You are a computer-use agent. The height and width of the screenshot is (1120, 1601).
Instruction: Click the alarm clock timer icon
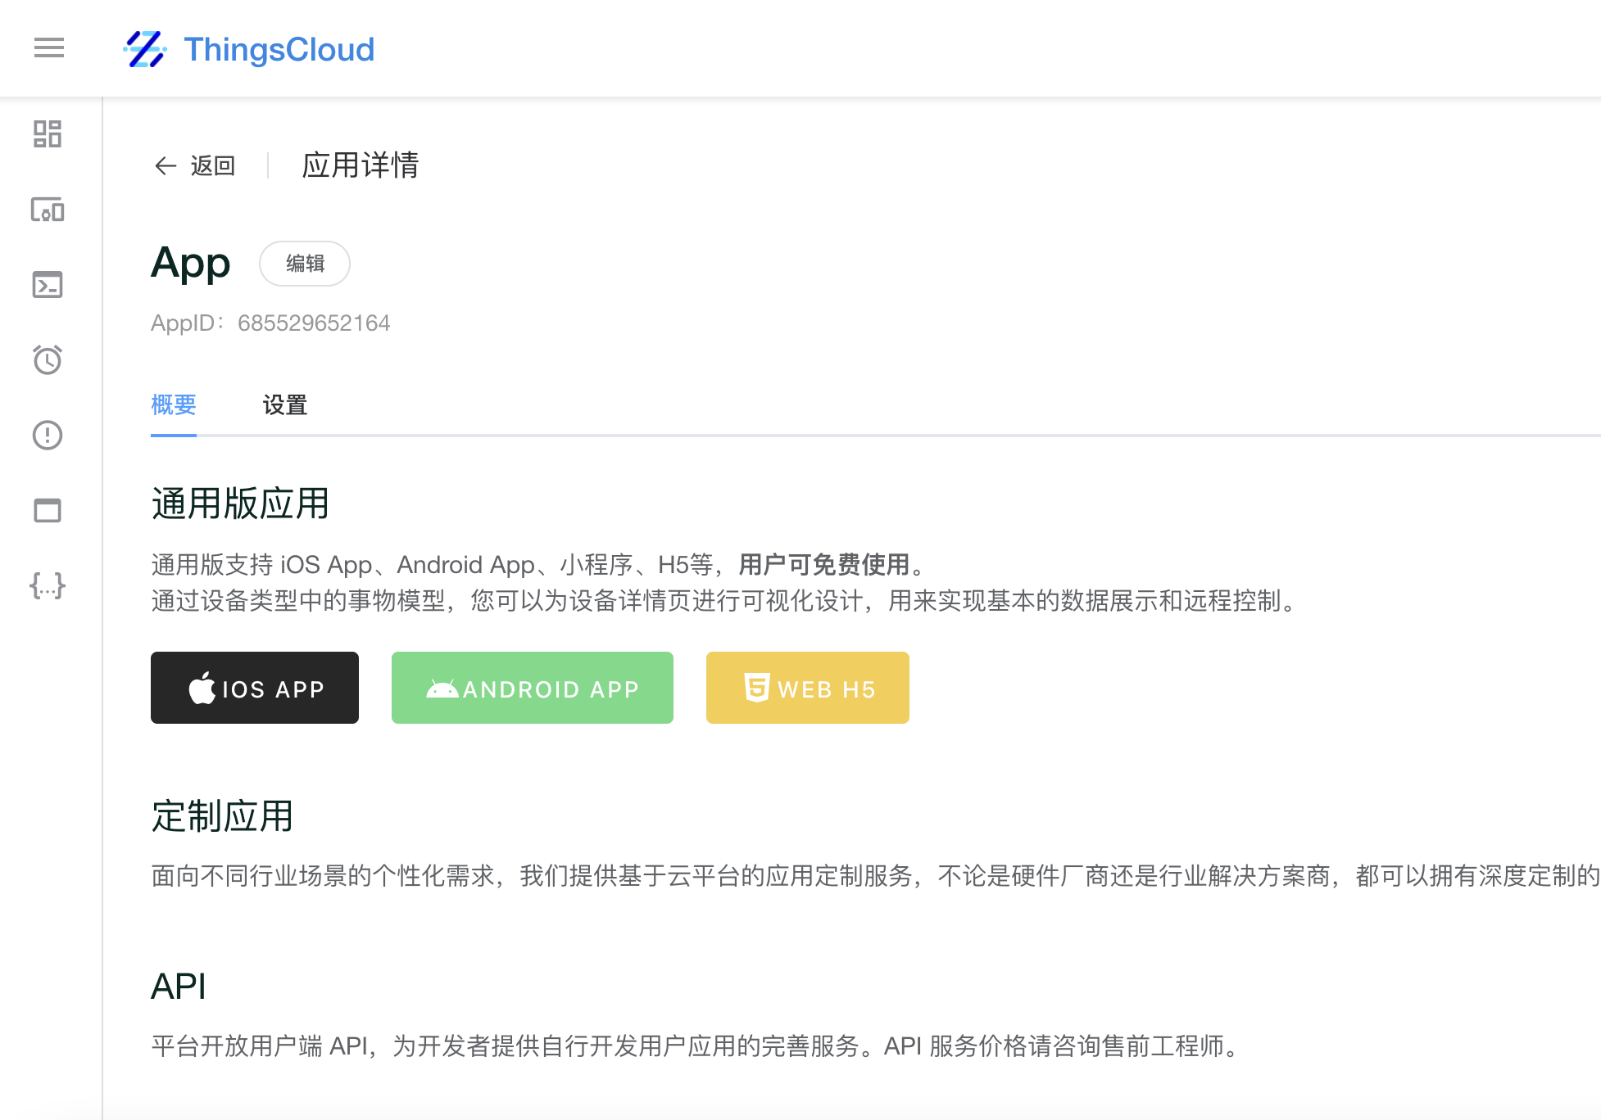click(x=47, y=360)
